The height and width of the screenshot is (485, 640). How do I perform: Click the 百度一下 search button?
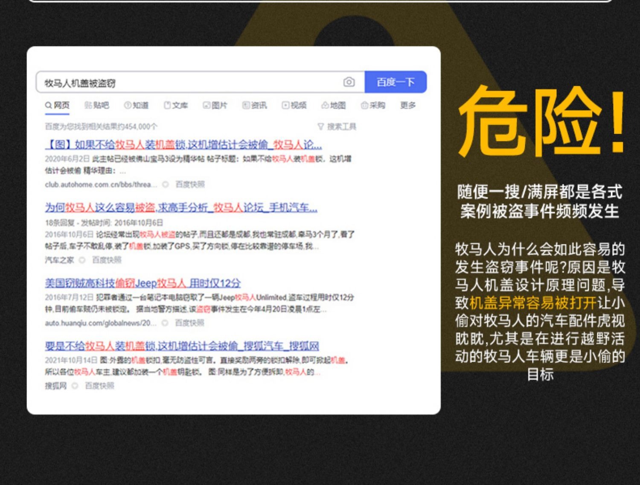(x=396, y=82)
